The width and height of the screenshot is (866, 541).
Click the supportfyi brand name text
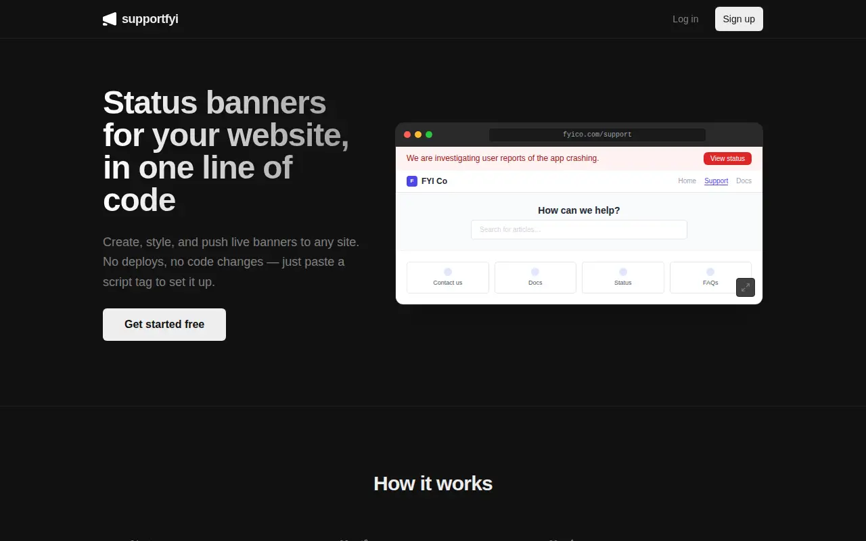point(150,19)
